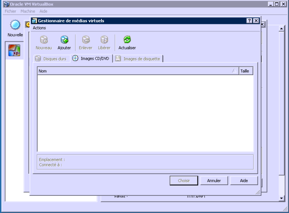The image size is (289, 213).
Task: Click the Libérer media icon
Action: click(104, 40)
